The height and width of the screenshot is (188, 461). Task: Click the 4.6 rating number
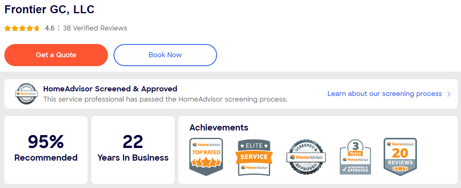[x=50, y=28]
